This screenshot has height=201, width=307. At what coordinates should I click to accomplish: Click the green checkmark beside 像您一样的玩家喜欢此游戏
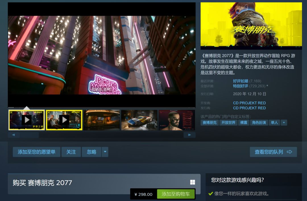pyautogui.click(x=211, y=194)
